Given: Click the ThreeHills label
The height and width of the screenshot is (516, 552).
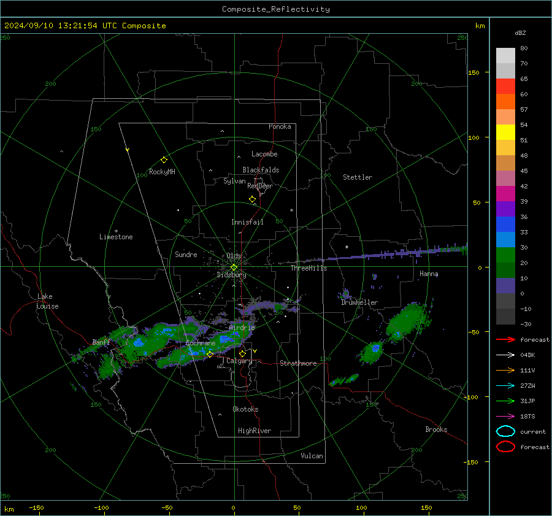Looking at the screenshot, I should point(309,268).
